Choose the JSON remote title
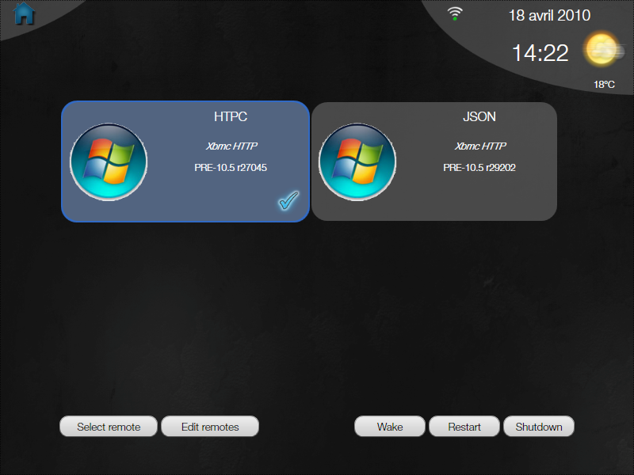Screen dimensions: 634x475 coord(479,116)
